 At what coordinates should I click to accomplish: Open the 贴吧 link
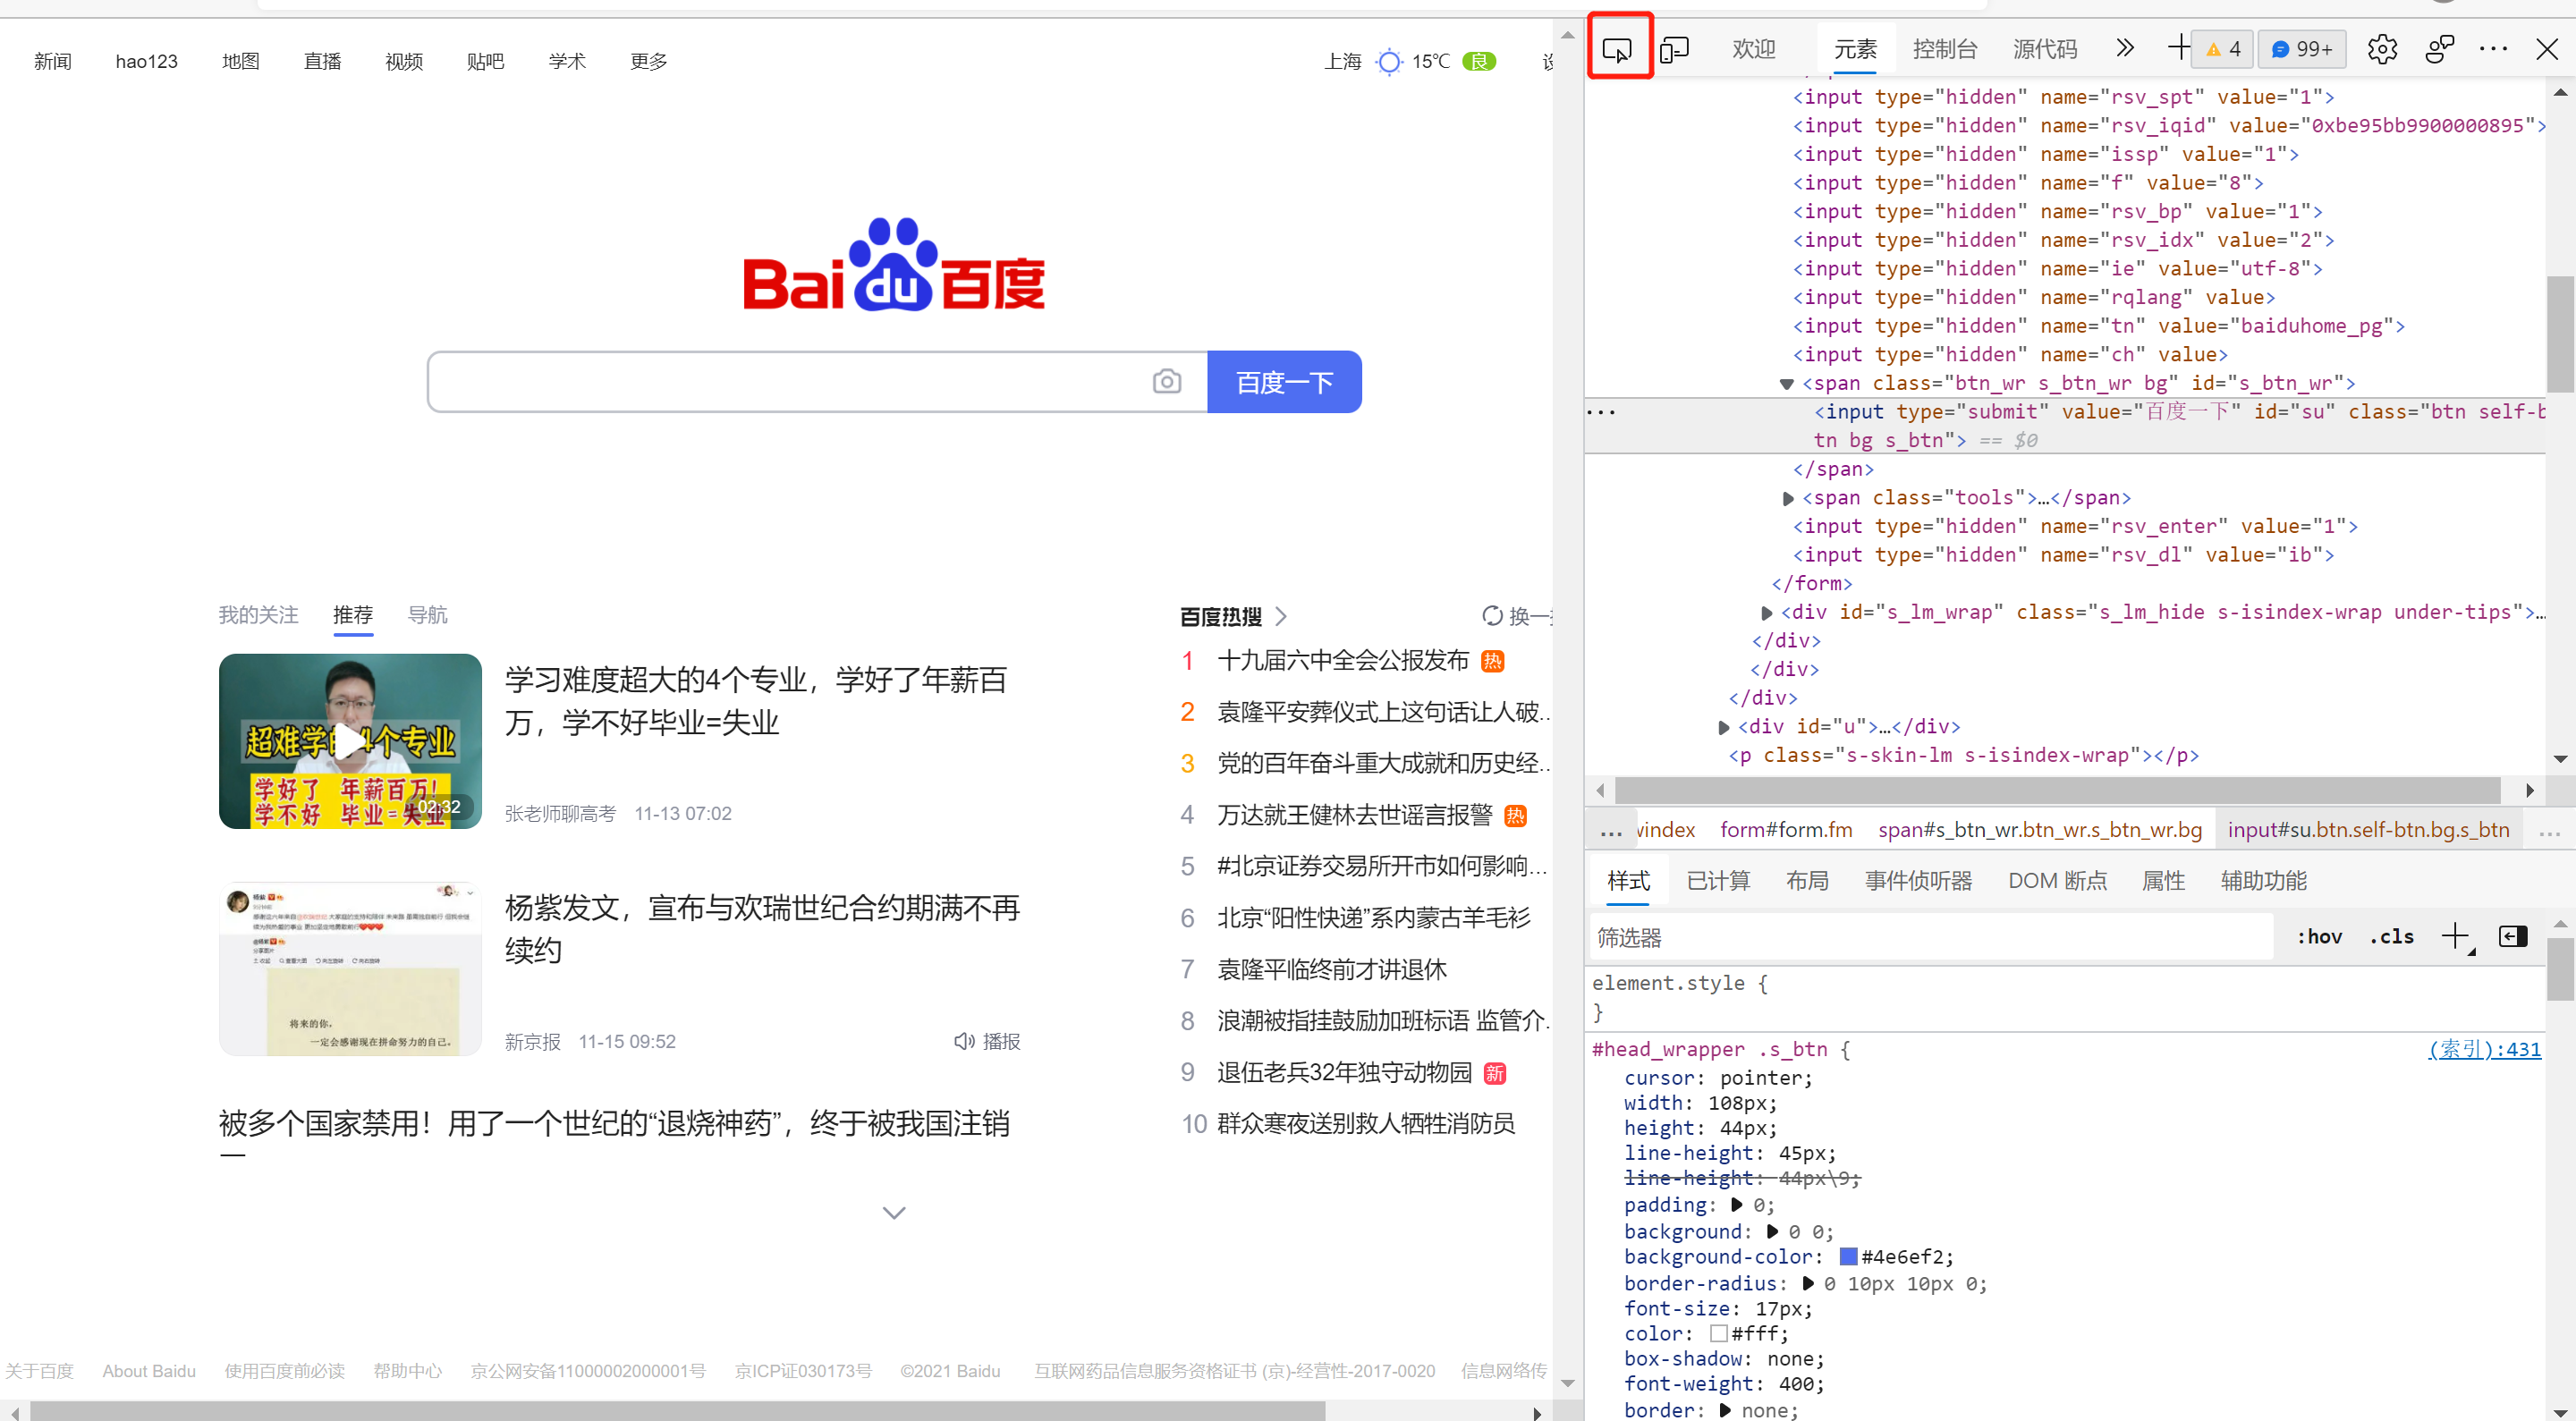(x=485, y=61)
